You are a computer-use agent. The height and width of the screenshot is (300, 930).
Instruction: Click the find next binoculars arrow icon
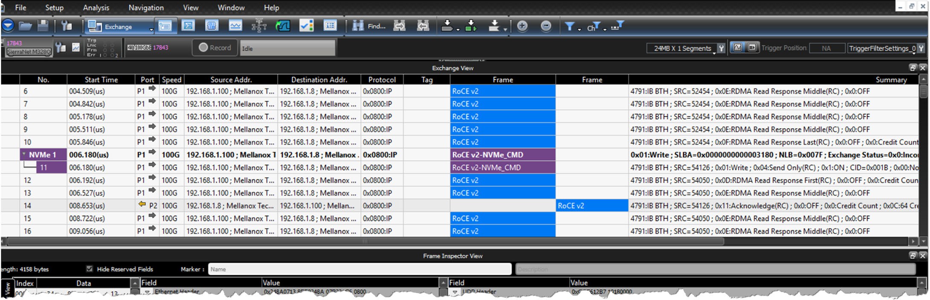(399, 26)
